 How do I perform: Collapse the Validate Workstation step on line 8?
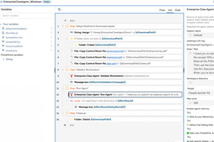click(62, 70)
